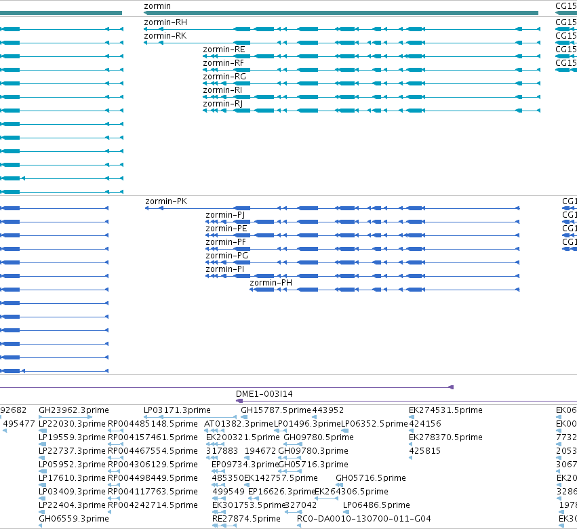
Task: Click the EK278370.5prime EST label
Action: pyautogui.click(x=445, y=437)
